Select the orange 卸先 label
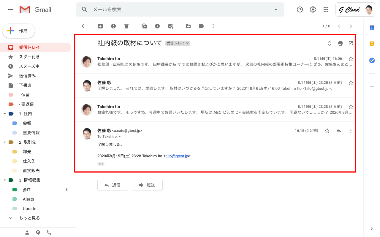 pyautogui.click(x=27, y=152)
